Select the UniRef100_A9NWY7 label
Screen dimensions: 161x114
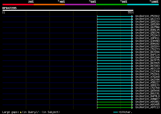(x=147, y=99)
